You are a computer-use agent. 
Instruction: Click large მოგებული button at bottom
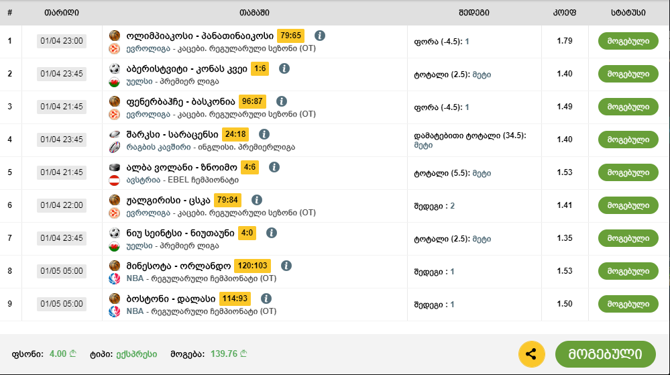click(x=605, y=354)
